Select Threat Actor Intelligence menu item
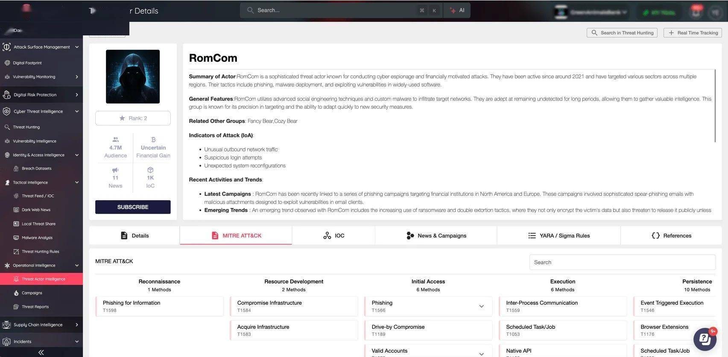The width and height of the screenshot is (728, 357). coord(41,279)
